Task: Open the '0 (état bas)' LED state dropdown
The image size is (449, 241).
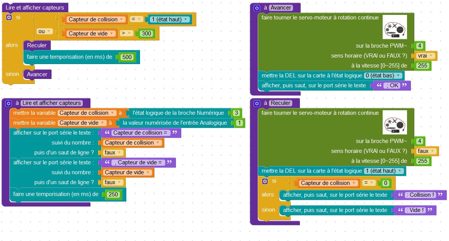Action: click(x=383, y=76)
